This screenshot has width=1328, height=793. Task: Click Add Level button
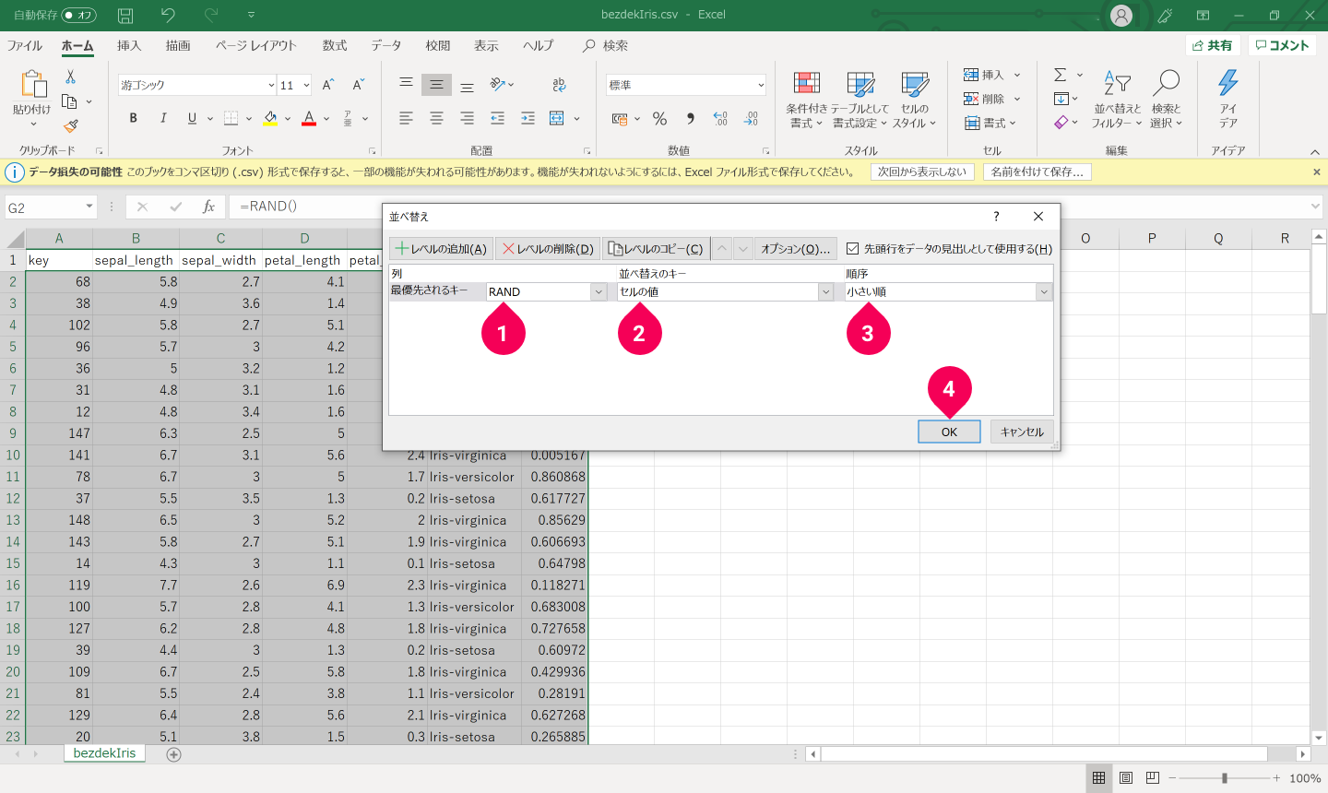tap(442, 249)
